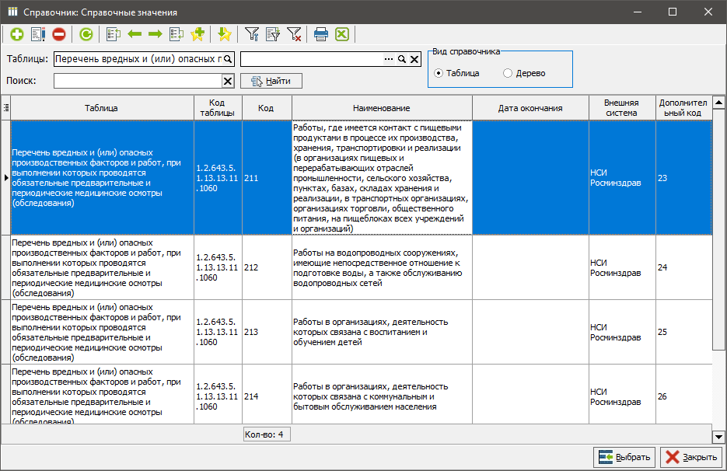Select cell with code 211
Viewport: 727px width, 471px height.
point(267,178)
